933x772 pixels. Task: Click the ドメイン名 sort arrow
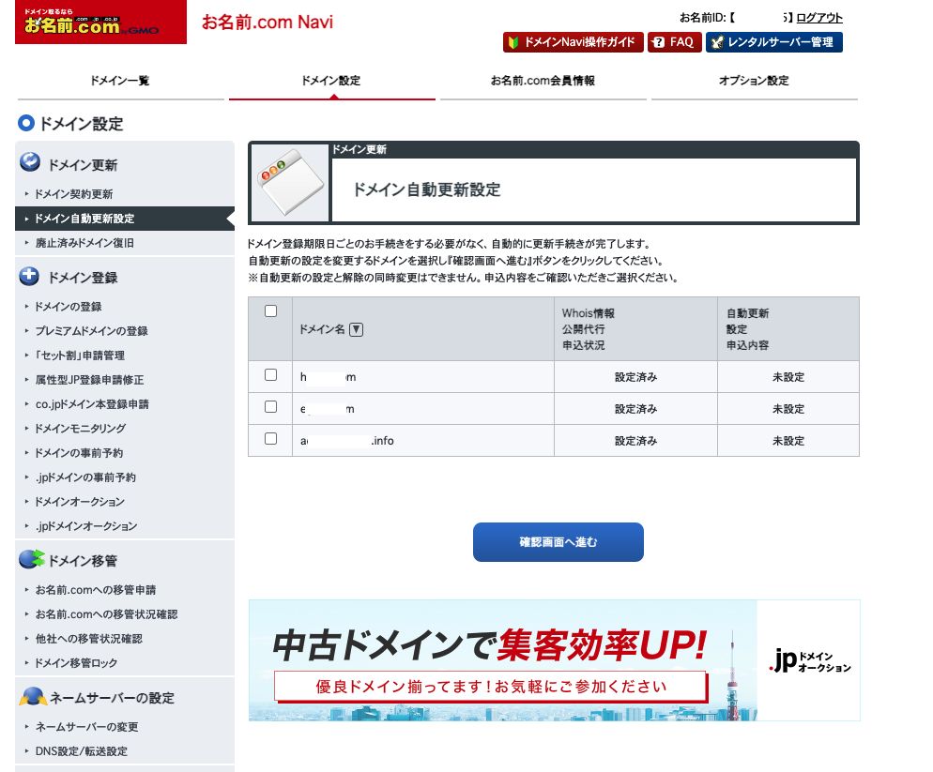[356, 329]
